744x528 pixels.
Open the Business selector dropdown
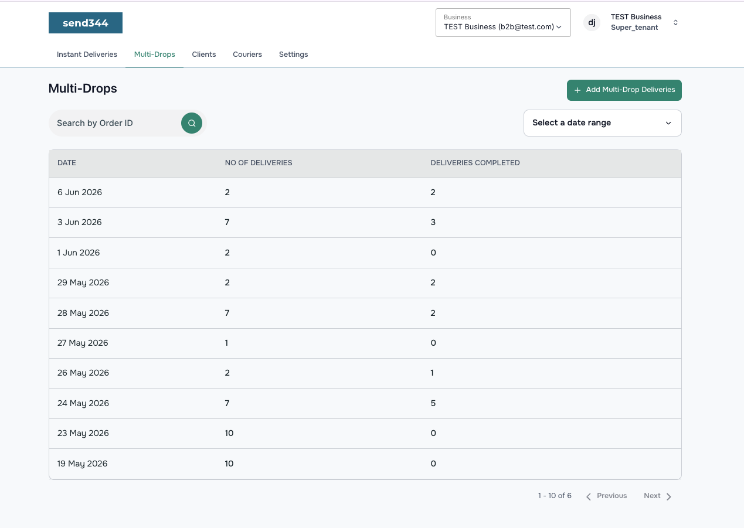503,22
